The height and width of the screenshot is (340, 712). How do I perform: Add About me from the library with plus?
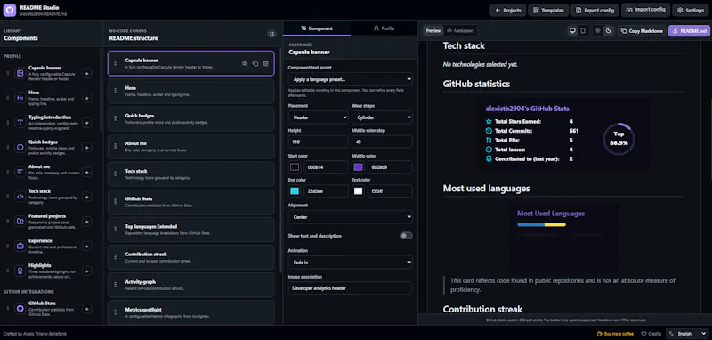[86, 172]
